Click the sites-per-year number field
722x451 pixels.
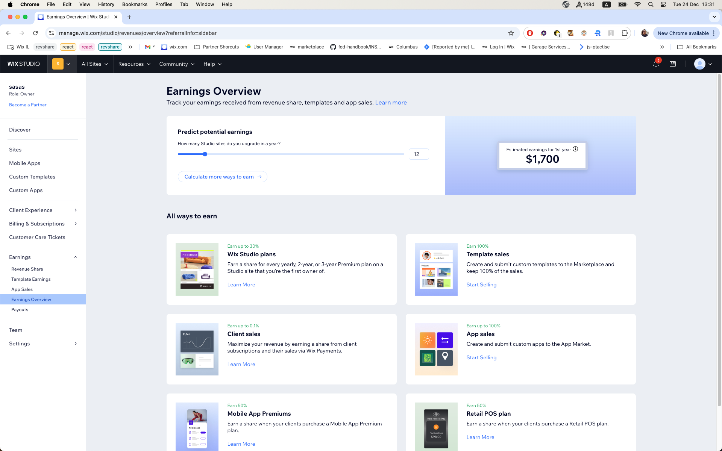(419, 154)
